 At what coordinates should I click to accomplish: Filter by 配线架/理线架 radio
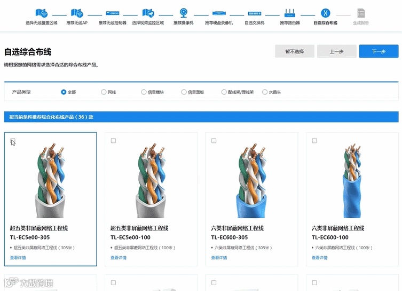tap(224, 92)
